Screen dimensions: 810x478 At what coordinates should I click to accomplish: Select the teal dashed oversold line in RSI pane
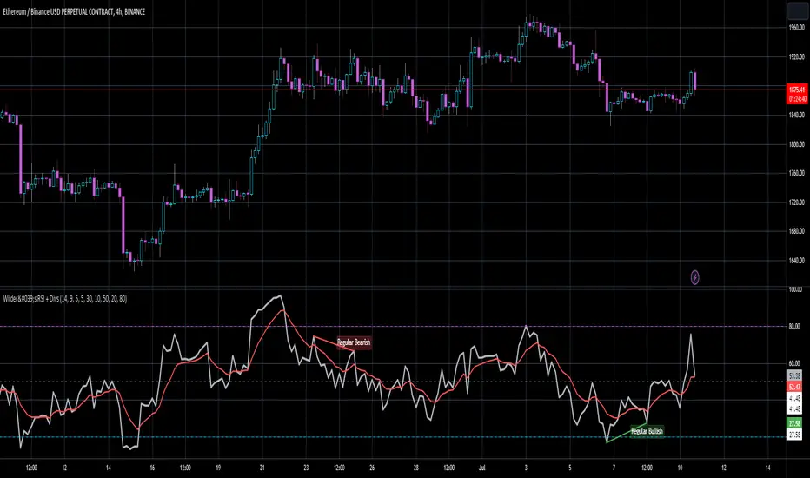click(393, 437)
